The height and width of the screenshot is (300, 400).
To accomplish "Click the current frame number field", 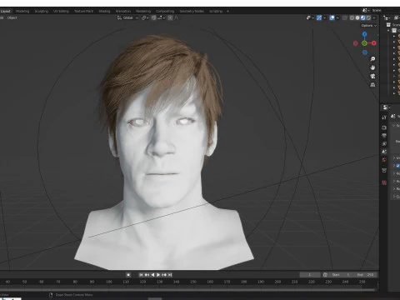I will click(x=310, y=275).
